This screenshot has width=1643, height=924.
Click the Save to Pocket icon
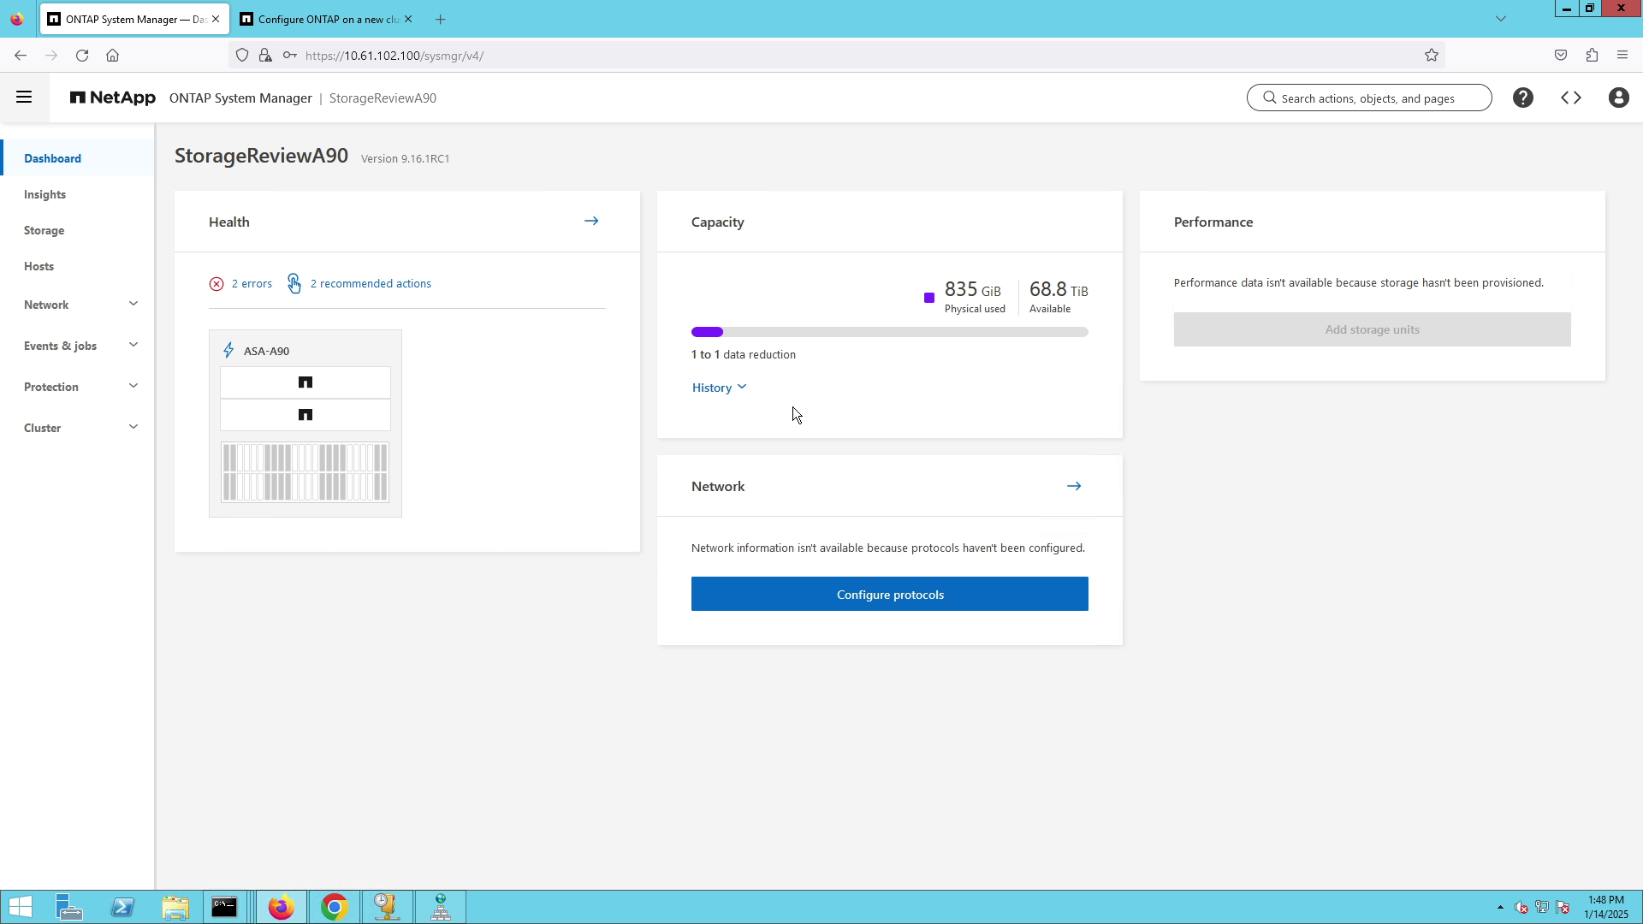(1561, 56)
